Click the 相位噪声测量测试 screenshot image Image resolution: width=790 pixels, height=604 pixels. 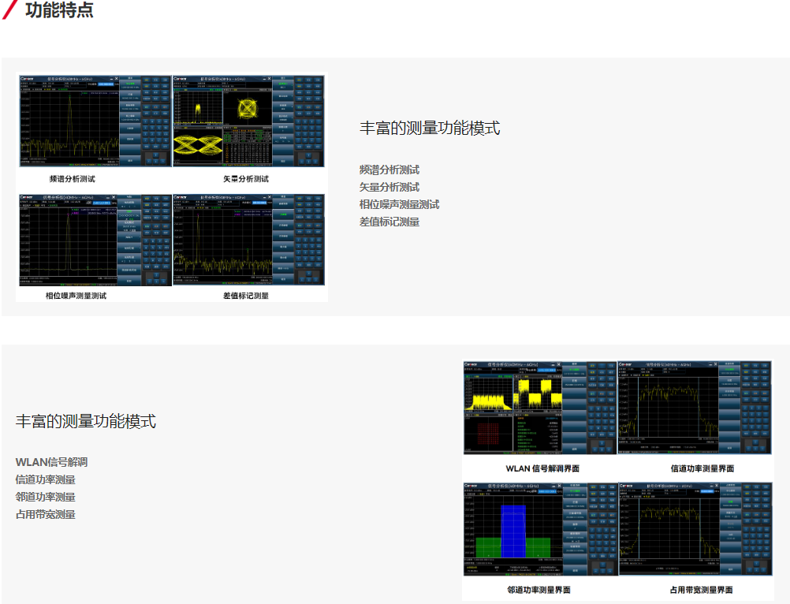click(x=94, y=240)
